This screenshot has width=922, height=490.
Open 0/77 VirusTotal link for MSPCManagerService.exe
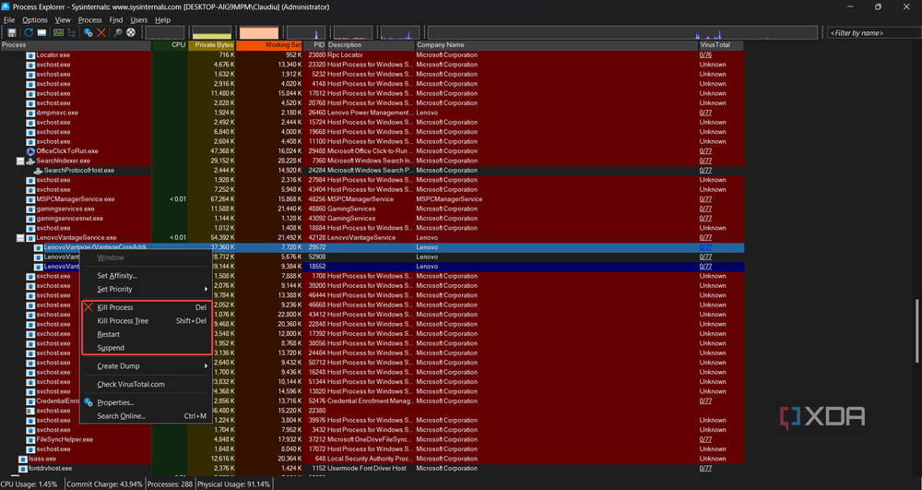click(705, 199)
